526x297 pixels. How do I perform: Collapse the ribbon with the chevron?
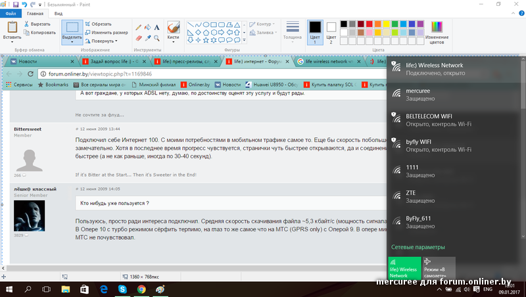pyautogui.click(x=514, y=13)
